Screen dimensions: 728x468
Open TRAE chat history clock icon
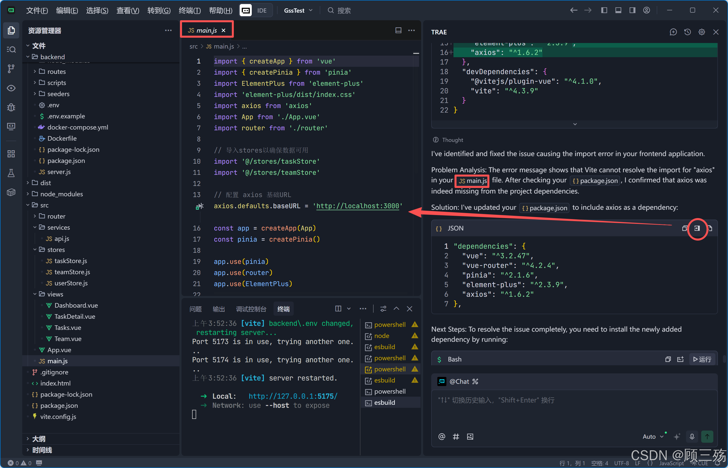pos(687,32)
